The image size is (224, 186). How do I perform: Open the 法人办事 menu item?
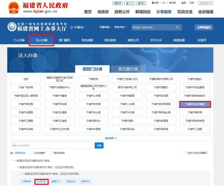pos(42,40)
